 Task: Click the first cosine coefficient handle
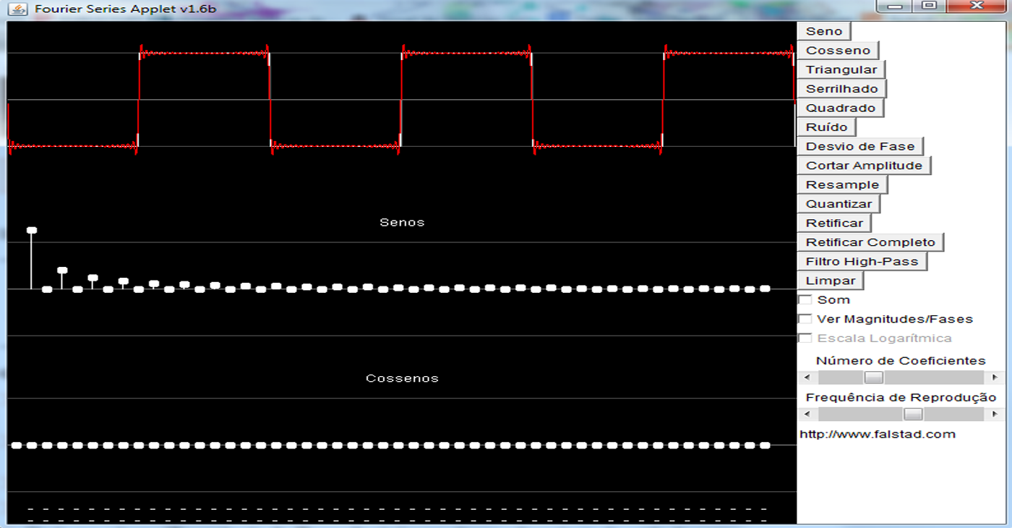16,445
